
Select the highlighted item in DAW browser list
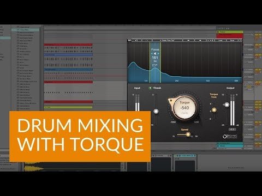pyautogui.click(x=25, y=29)
